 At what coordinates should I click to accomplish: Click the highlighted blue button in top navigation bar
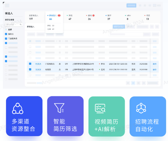[131, 6]
